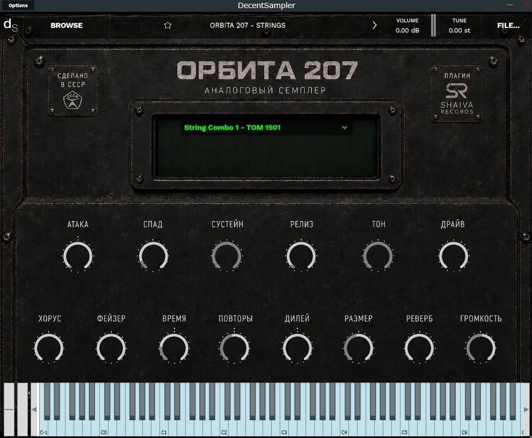Click the TUNE 0.00 st value
Screen dimensions: 532x438
(460, 30)
